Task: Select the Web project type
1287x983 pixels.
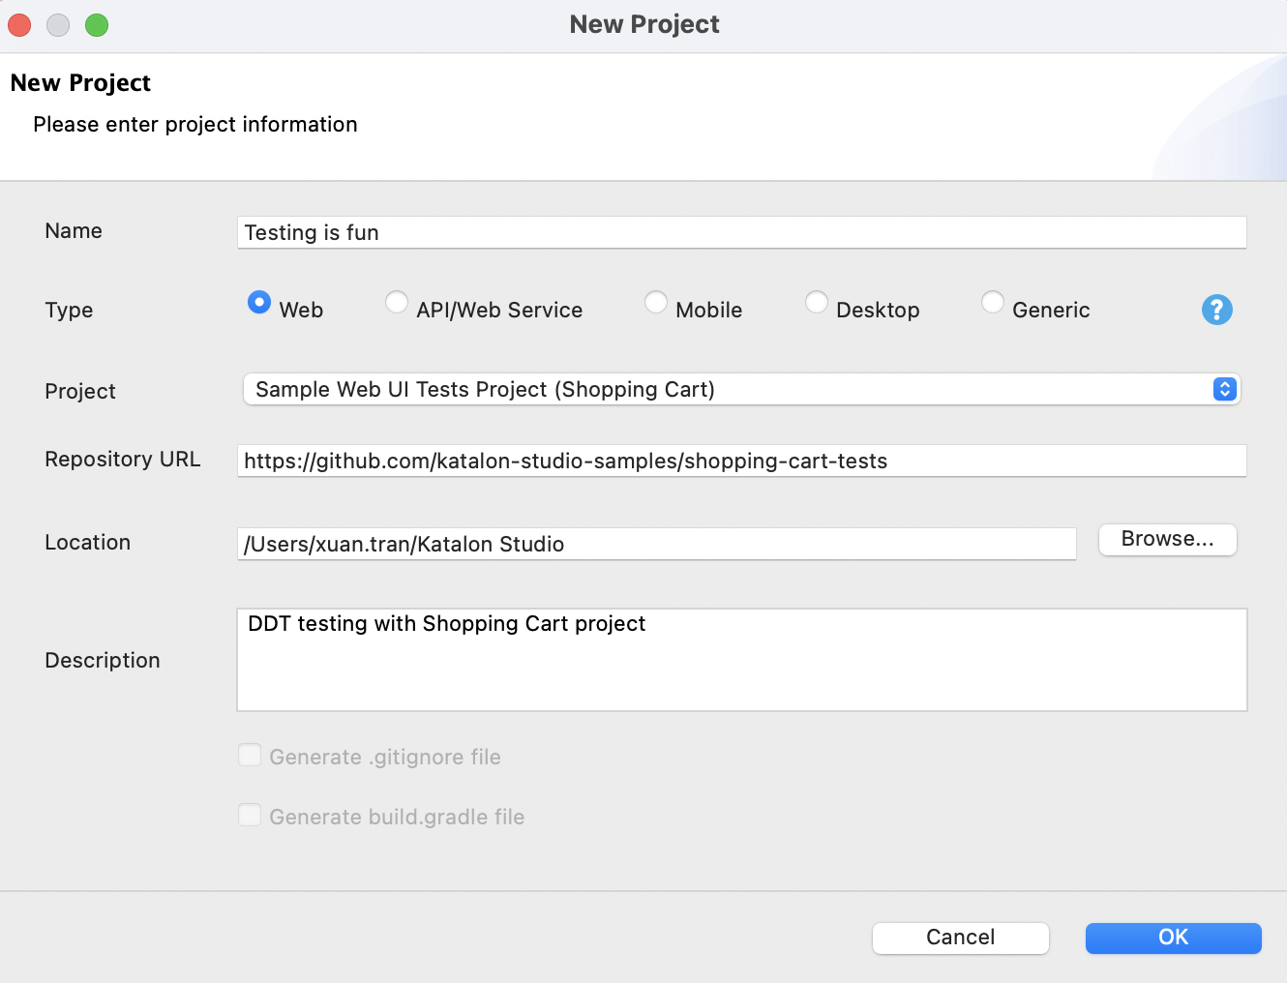Action: [259, 303]
